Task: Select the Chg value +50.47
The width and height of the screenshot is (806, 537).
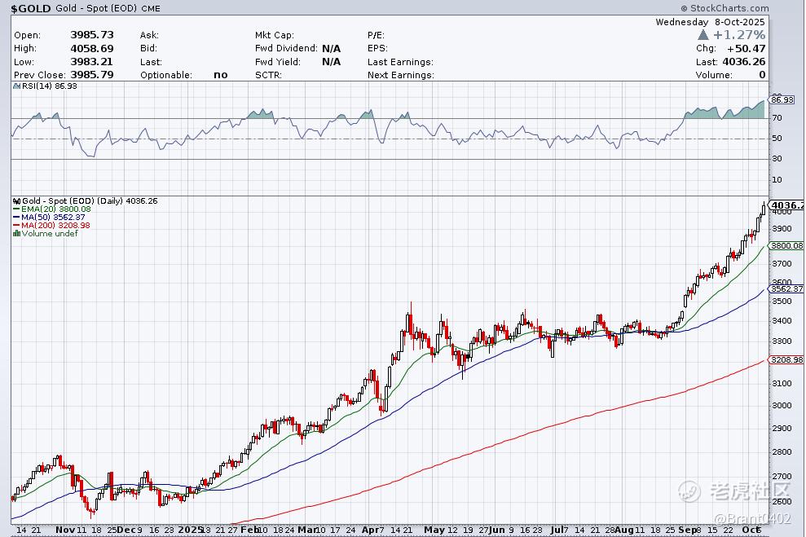Action: (746, 48)
